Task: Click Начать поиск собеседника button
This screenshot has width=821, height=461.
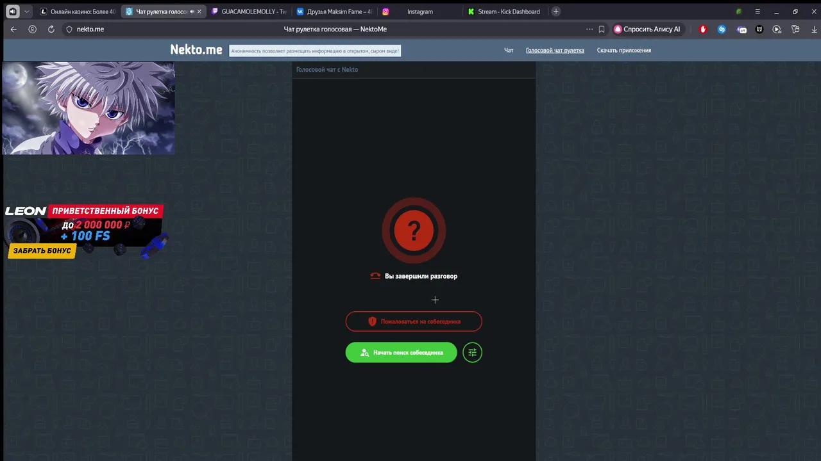Action: point(402,352)
